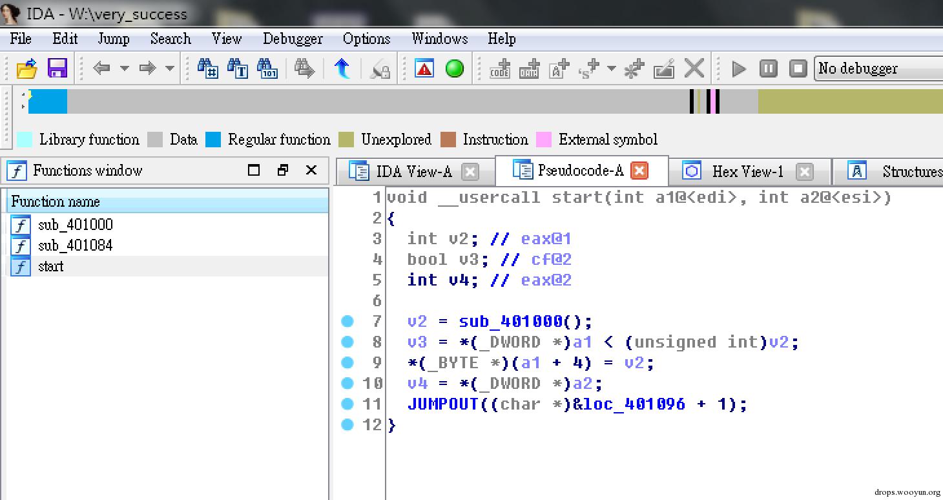Click the Open file folder icon
943x500 pixels.
point(26,68)
